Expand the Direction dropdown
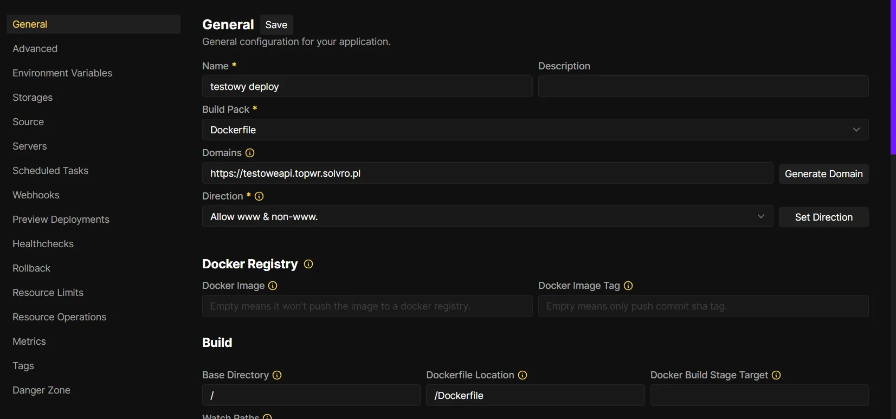Image resolution: width=896 pixels, height=419 pixels. pos(487,217)
